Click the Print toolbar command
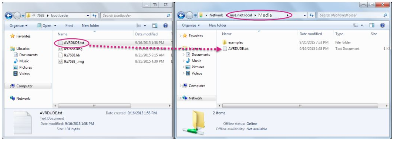 point(69,25)
